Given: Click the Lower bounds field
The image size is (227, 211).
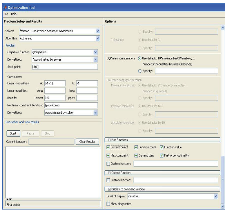Looking at the screenshot, I should [x=55, y=98].
